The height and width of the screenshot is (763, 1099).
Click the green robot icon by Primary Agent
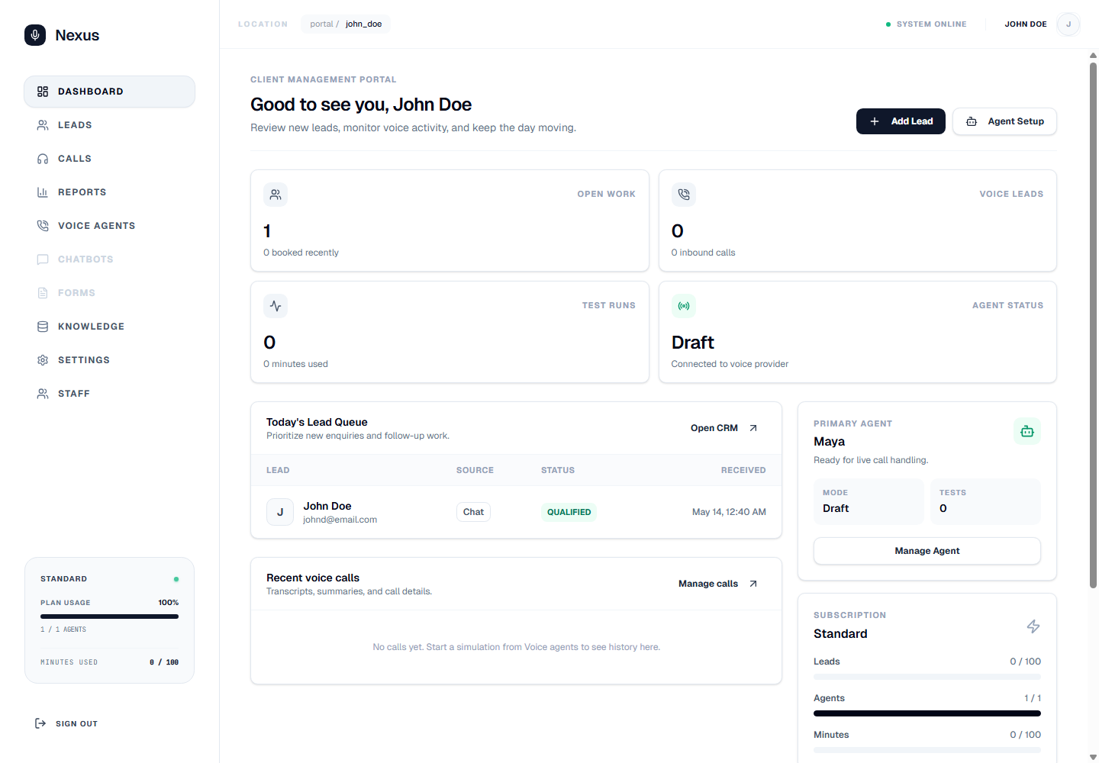point(1027,431)
